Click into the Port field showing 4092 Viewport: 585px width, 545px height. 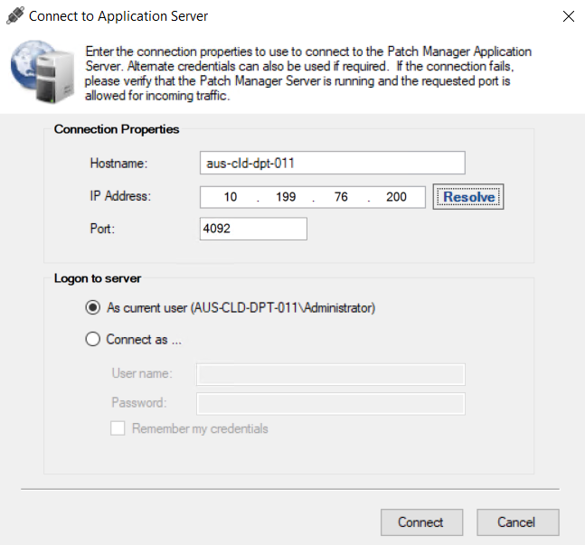pos(253,230)
